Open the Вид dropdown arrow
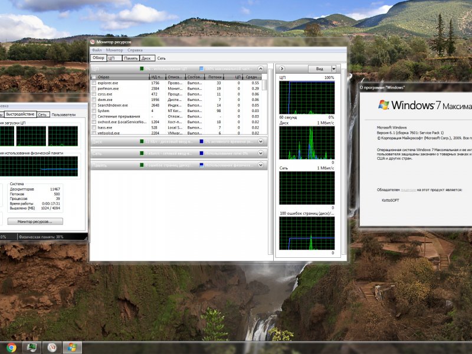 333,69
